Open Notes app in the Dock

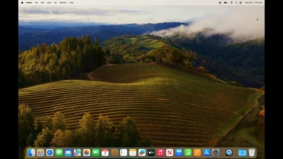[133, 153]
